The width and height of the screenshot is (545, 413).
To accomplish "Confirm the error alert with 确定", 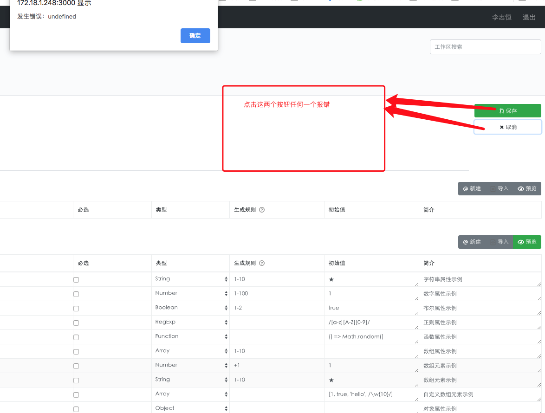I will point(195,36).
